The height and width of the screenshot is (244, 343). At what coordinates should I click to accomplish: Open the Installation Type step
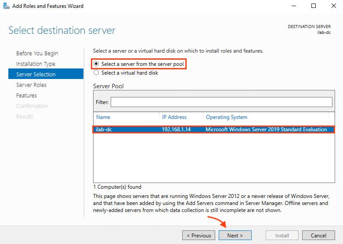[x=36, y=64]
